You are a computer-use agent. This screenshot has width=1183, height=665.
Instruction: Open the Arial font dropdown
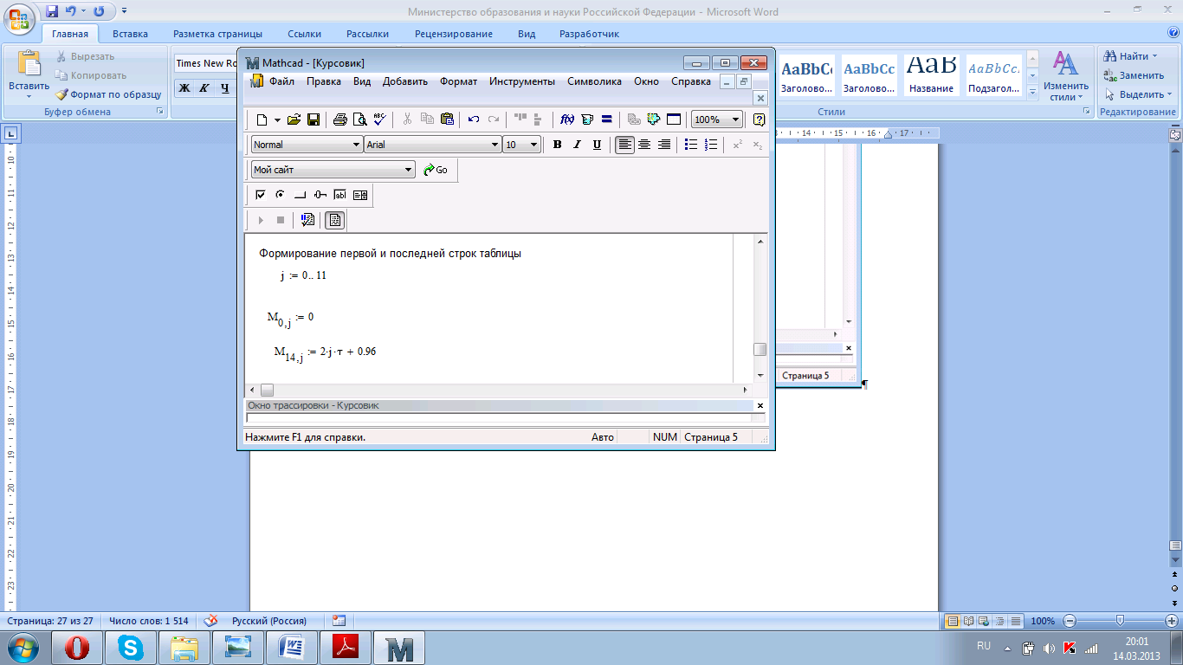[x=495, y=145]
